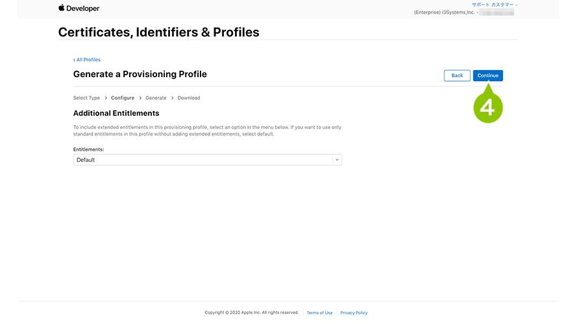Click the chevron next to カスタマー
Viewport: 577px width, 324px height.
tap(517, 5)
